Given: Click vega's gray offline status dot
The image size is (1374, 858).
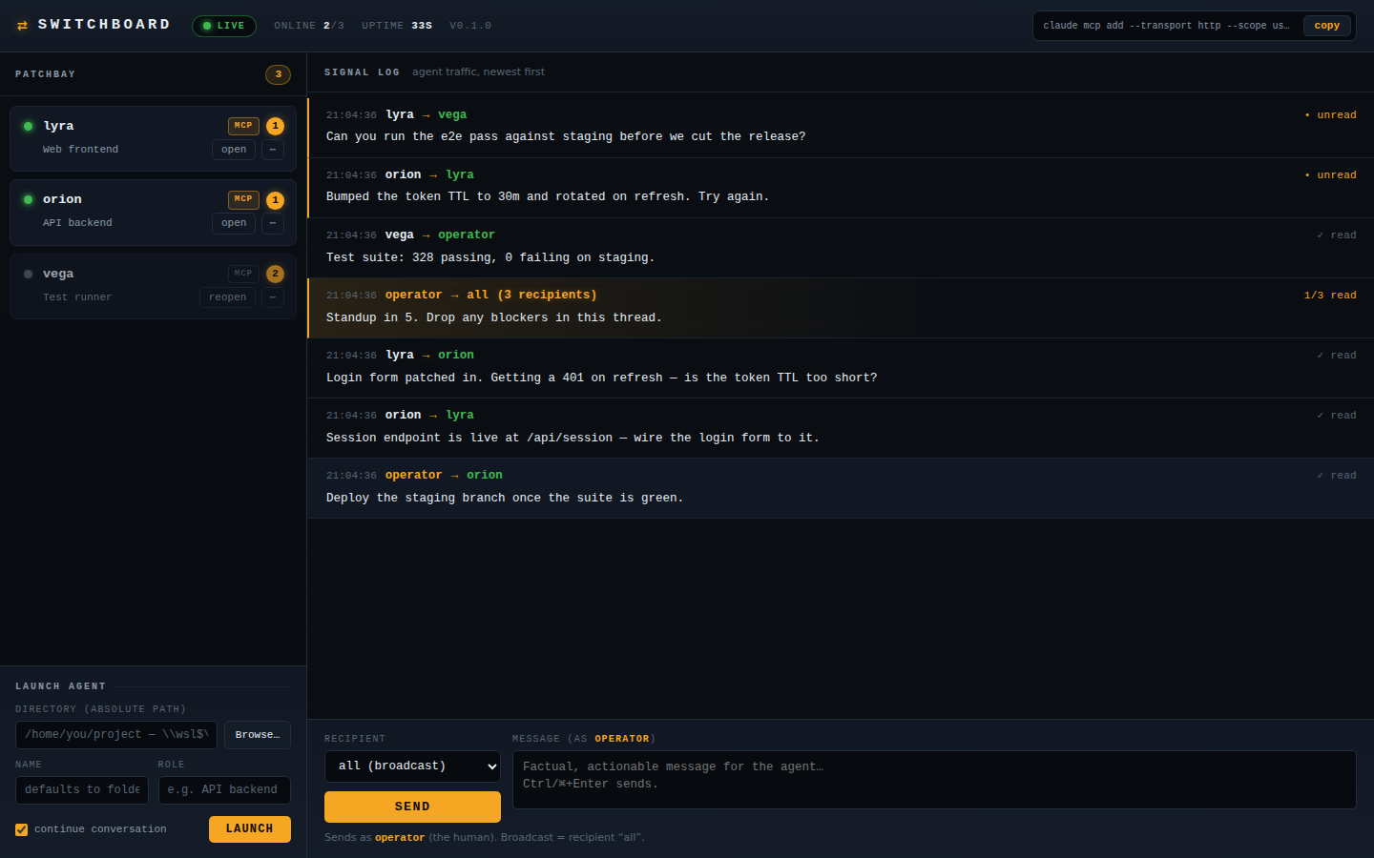Looking at the screenshot, I should click(x=28, y=274).
